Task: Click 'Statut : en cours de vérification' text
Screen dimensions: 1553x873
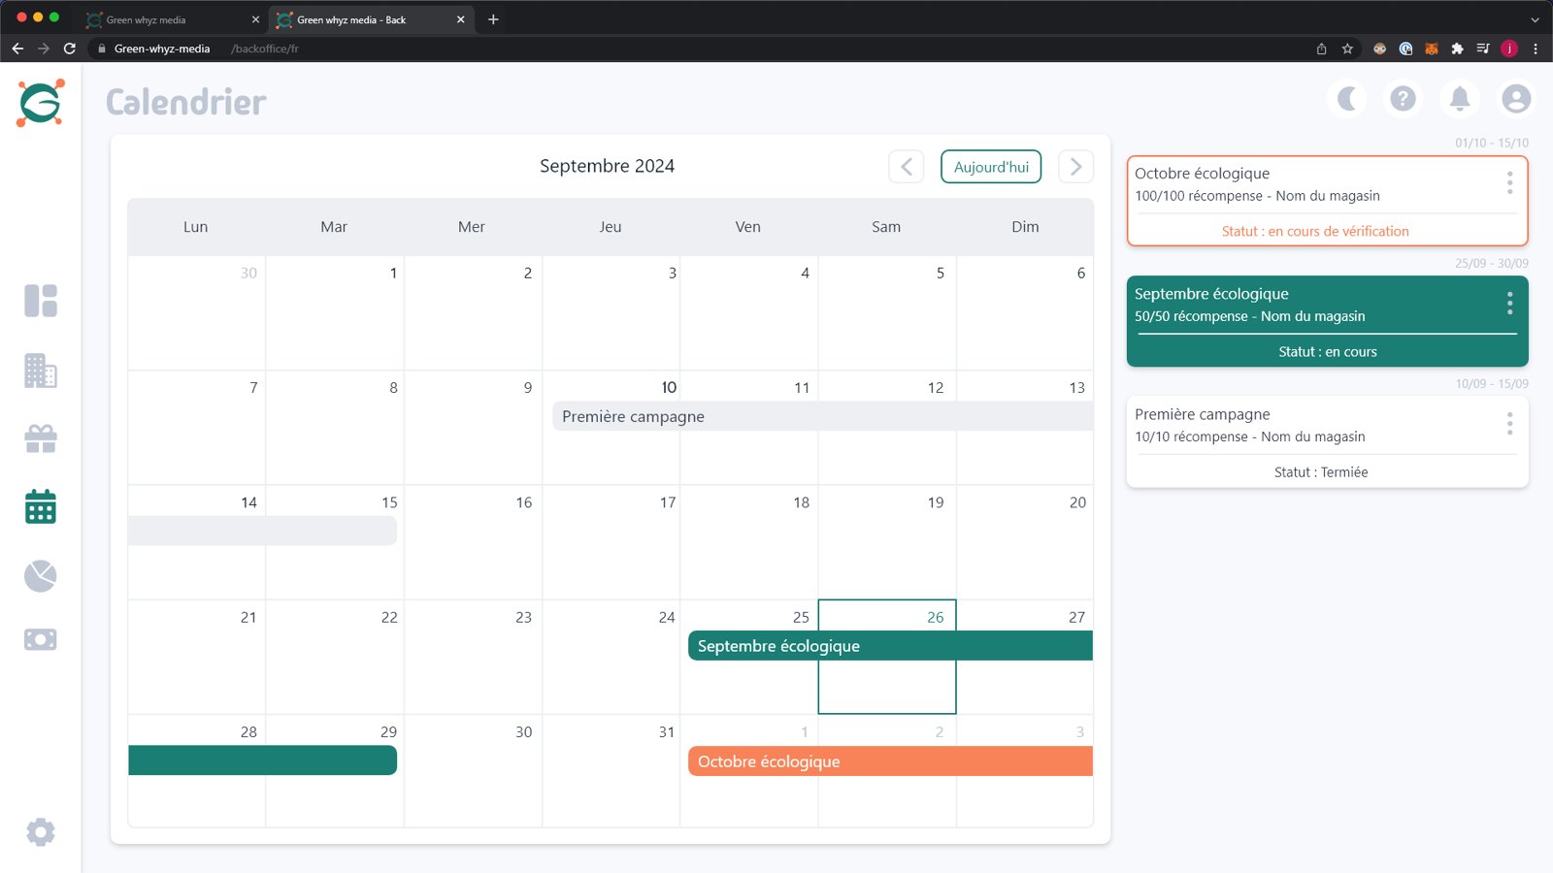Action: click(1315, 231)
